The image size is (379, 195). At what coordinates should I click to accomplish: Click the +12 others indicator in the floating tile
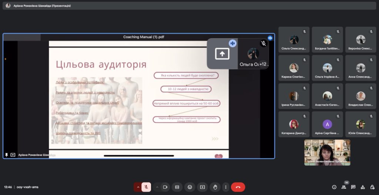263,64
